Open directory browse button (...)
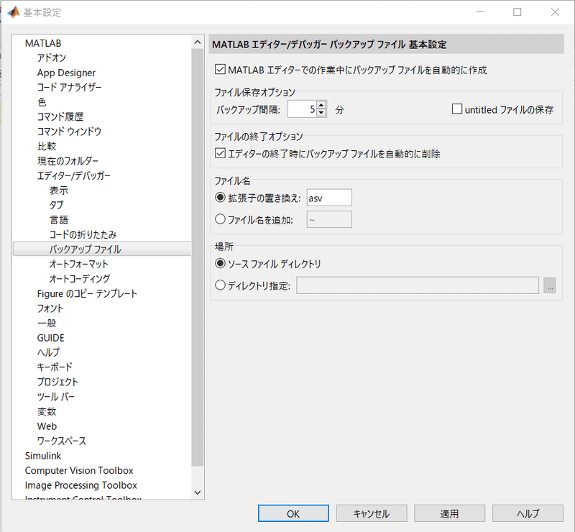Image resolution: width=575 pixels, height=532 pixels. pyautogui.click(x=550, y=285)
